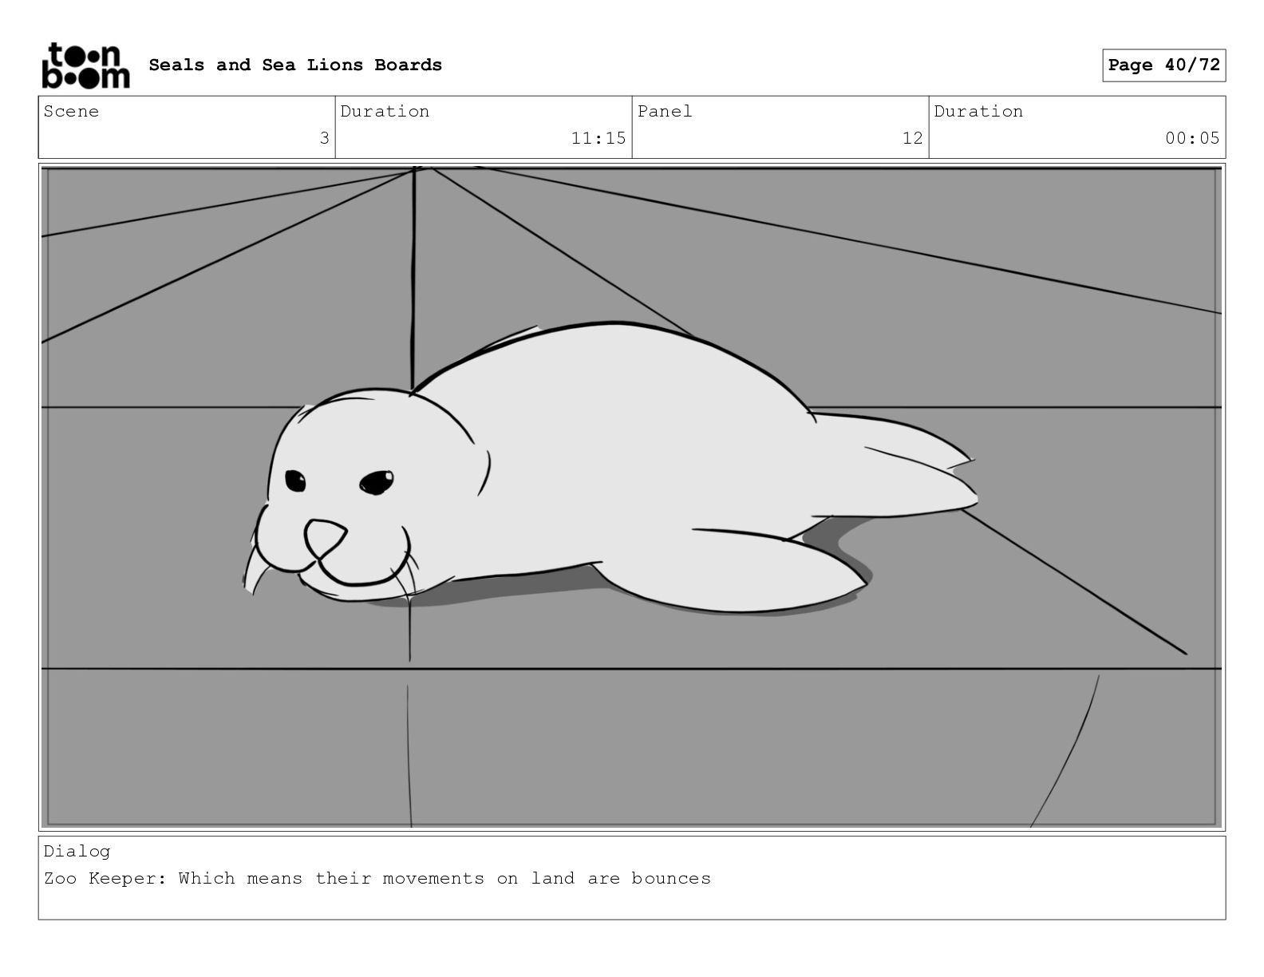Viewport: 1264px width, 977px height.
Task: Select panel number value '12'
Action: coord(912,138)
